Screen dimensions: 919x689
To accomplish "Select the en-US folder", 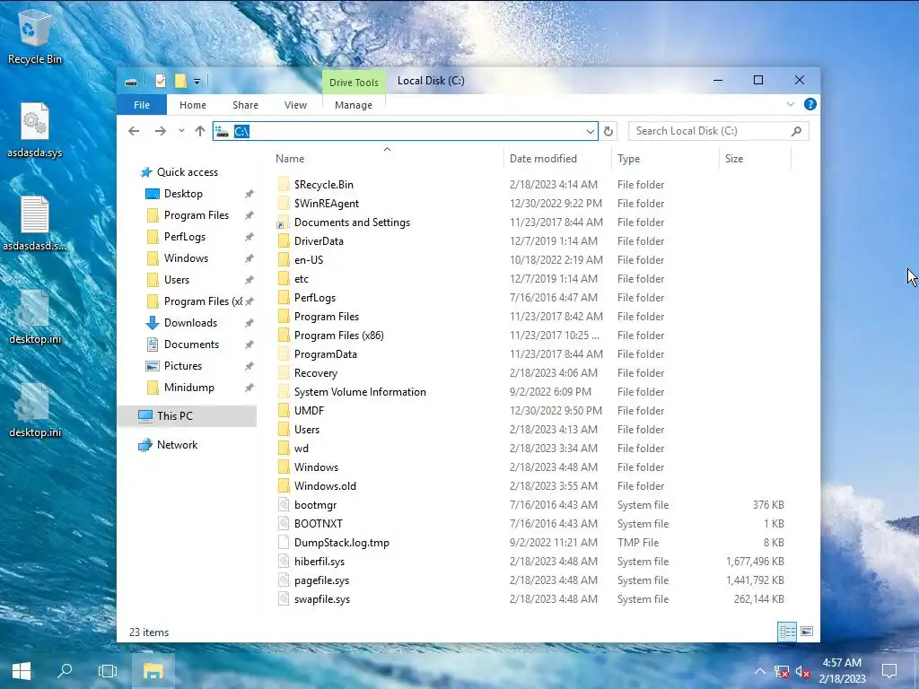I will point(309,260).
